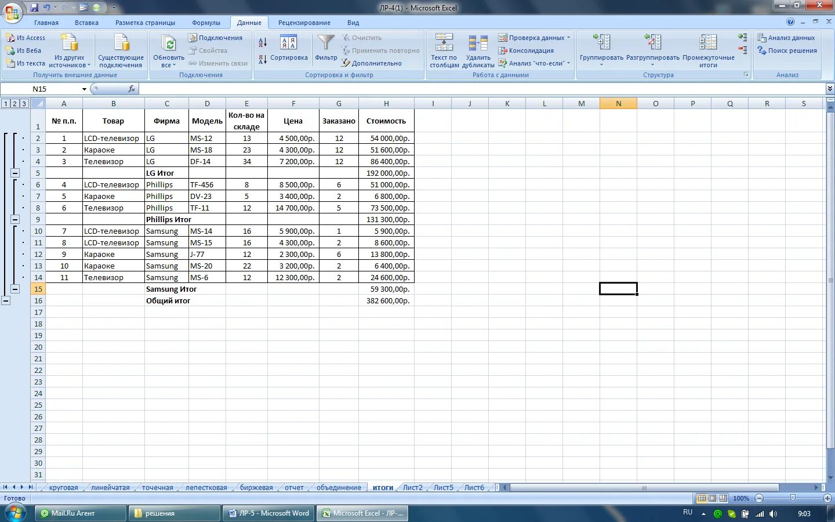The height and width of the screenshot is (522, 835).
Task: Open Вид ribbon tab
Action: tap(353, 23)
